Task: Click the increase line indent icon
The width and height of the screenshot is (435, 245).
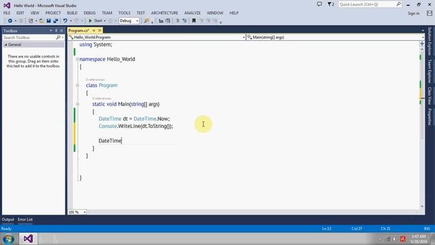Action: pos(168,21)
